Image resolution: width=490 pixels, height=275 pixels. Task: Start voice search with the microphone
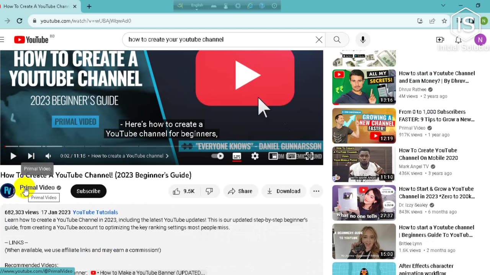pyautogui.click(x=363, y=39)
